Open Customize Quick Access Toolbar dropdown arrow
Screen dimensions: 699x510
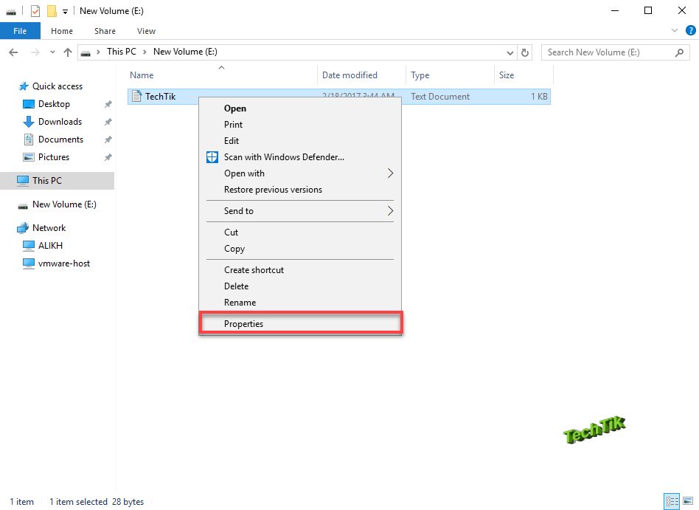[x=65, y=12]
